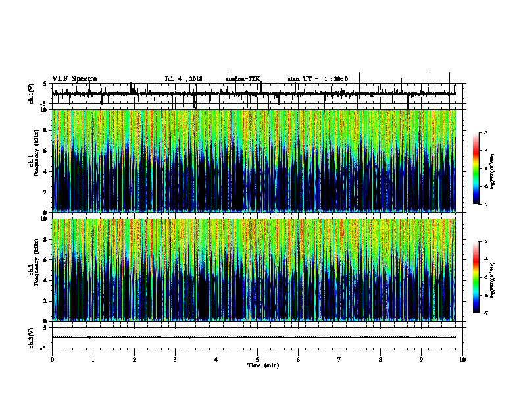Click time axis tick label "9"

coord(421,360)
